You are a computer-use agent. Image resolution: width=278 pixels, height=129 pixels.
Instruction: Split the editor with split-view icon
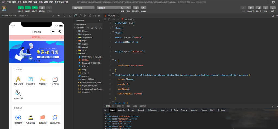pos(273,16)
